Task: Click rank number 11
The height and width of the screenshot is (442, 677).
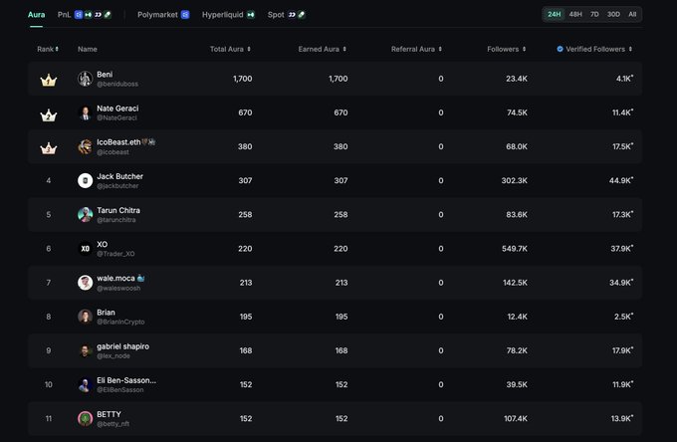Action: point(49,418)
